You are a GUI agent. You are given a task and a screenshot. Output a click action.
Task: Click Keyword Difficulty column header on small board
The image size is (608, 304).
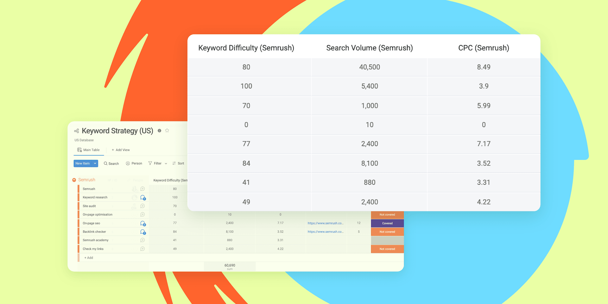[x=170, y=180]
